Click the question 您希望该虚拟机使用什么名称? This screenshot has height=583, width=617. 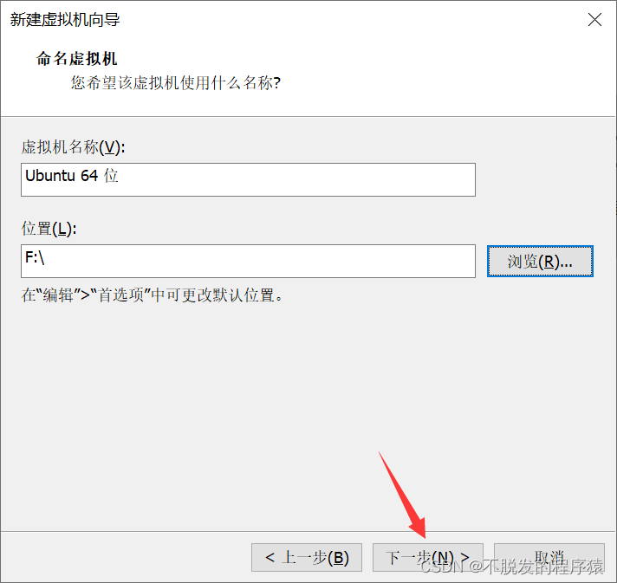176,83
